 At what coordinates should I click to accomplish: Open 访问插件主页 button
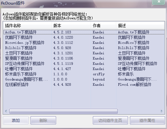110,120
